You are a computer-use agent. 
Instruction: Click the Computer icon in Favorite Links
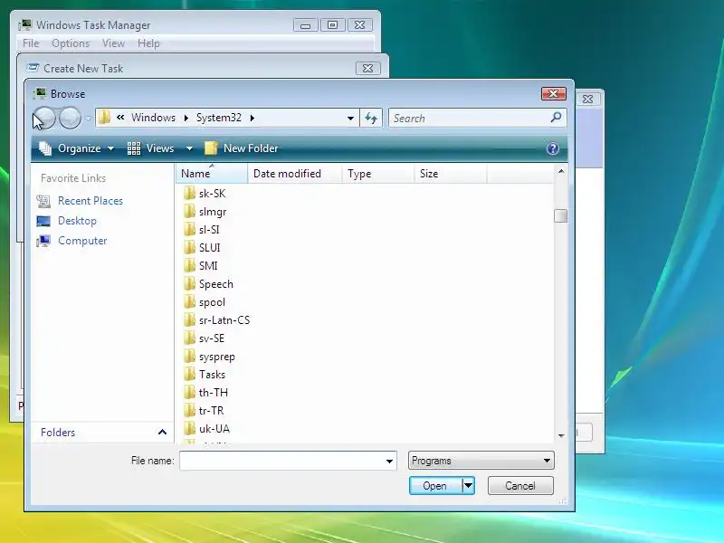click(x=43, y=241)
